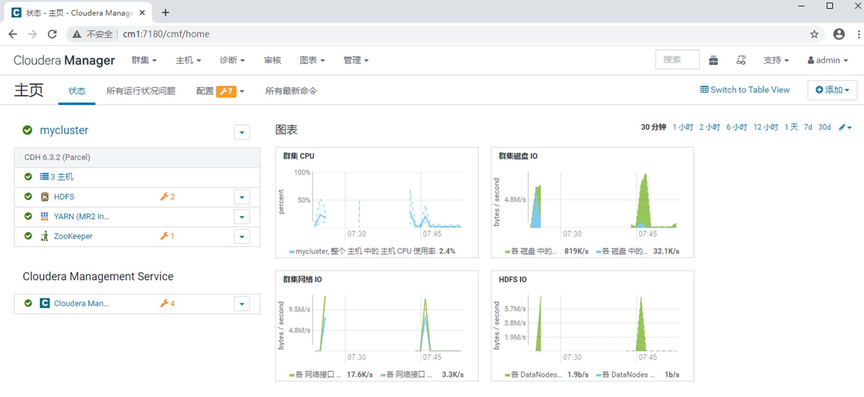Image resolution: width=864 pixels, height=397 pixels.
Task: Open the HDFS configuration wrench warning
Action: (167, 197)
